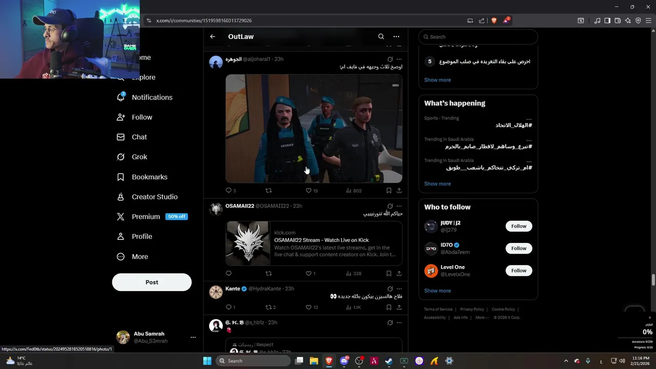The width and height of the screenshot is (656, 369).
Task: Open Chat in sidebar navigation
Action: [x=132, y=137]
